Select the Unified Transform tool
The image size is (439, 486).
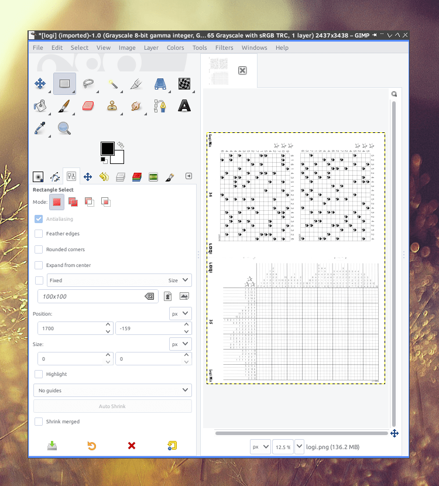pyautogui.click(x=160, y=84)
